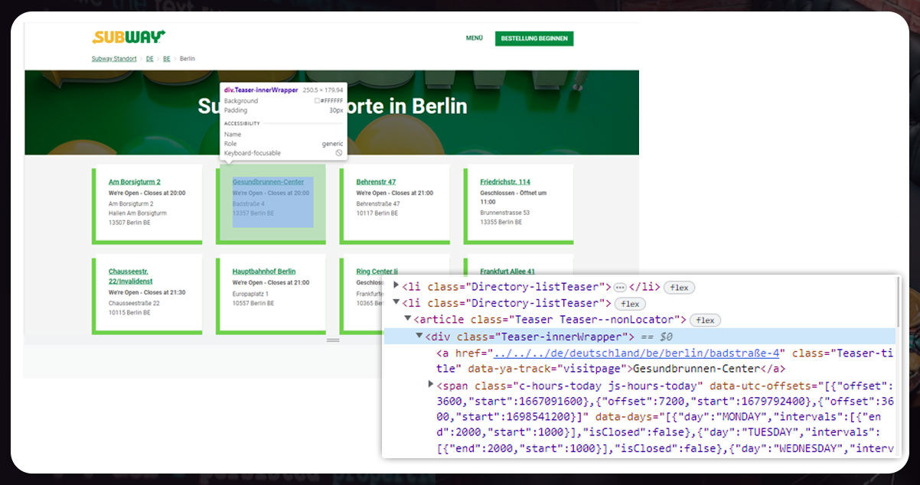Click the badstraße-4 href link in DOM
The width and height of the screenshot is (920, 485).
[636, 353]
